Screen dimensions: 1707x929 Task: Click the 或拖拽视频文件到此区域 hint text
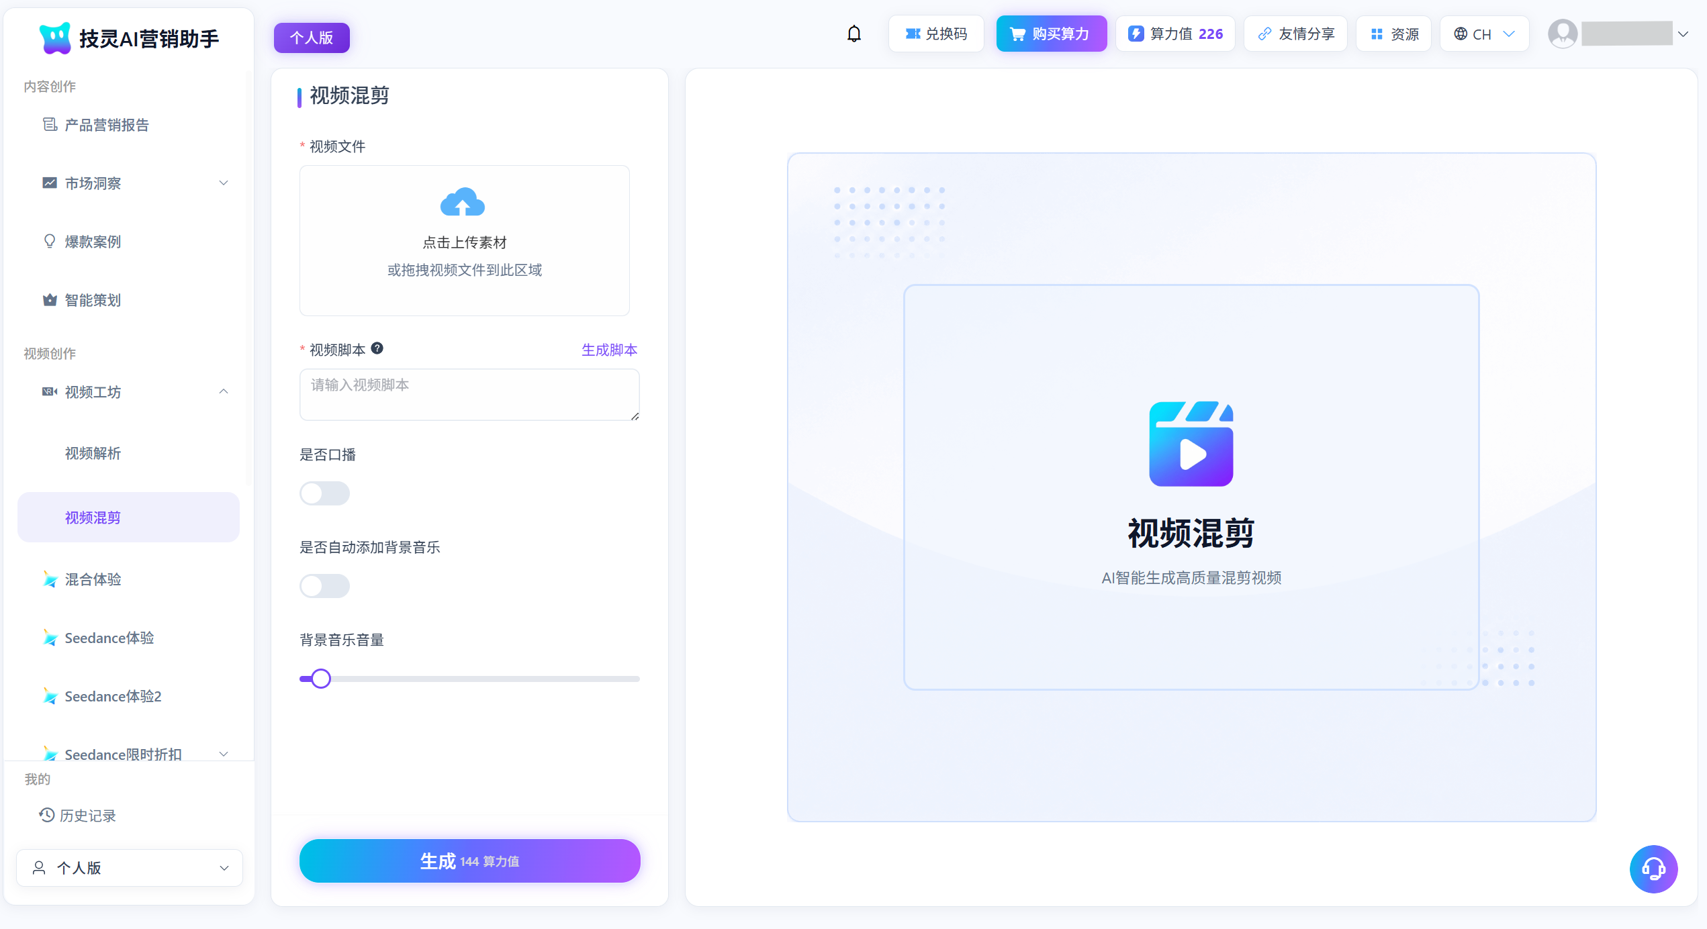(x=465, y=270)
